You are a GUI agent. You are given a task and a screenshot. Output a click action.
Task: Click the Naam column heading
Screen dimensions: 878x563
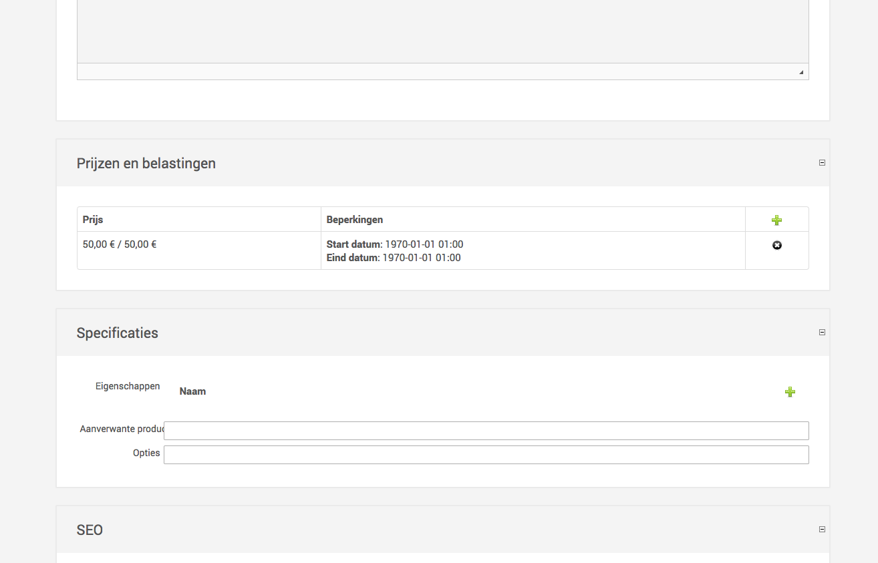[192, 391]
